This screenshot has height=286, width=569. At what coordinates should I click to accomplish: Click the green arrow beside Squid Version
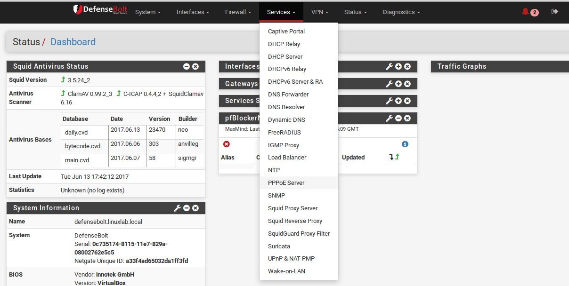point(63,80)
